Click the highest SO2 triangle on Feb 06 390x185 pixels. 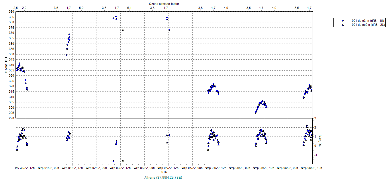307,126
